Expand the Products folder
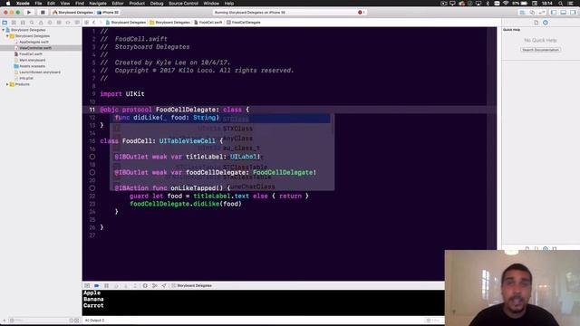The height and width of the screenshot is (326, 580). coord(7,84)
